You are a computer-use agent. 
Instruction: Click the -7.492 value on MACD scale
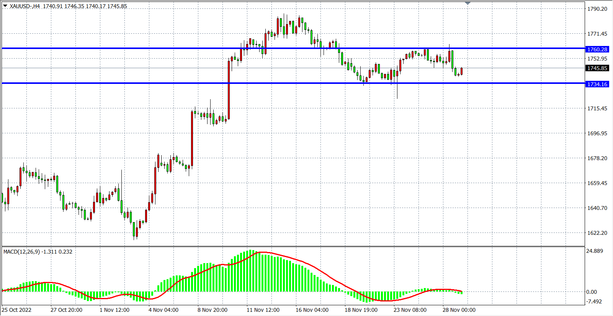(x=594, y=301)
